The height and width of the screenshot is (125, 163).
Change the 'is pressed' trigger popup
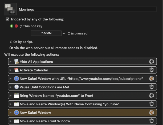[x=78, y=33]
